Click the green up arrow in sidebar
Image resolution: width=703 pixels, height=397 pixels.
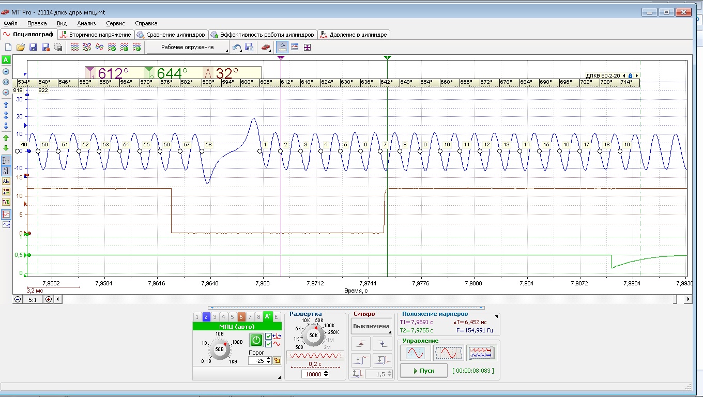[x=6, y=138]
